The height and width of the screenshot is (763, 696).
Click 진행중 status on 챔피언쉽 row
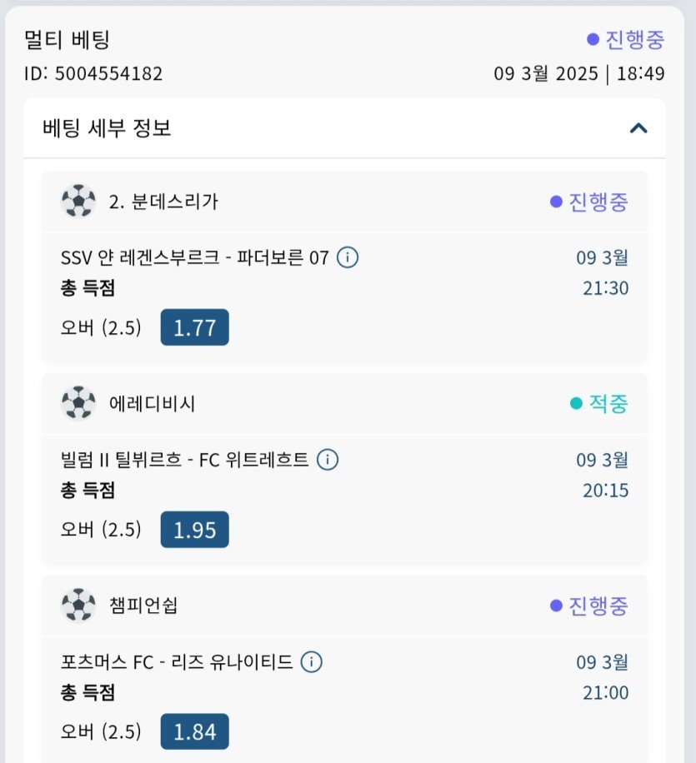click(589, 606)
